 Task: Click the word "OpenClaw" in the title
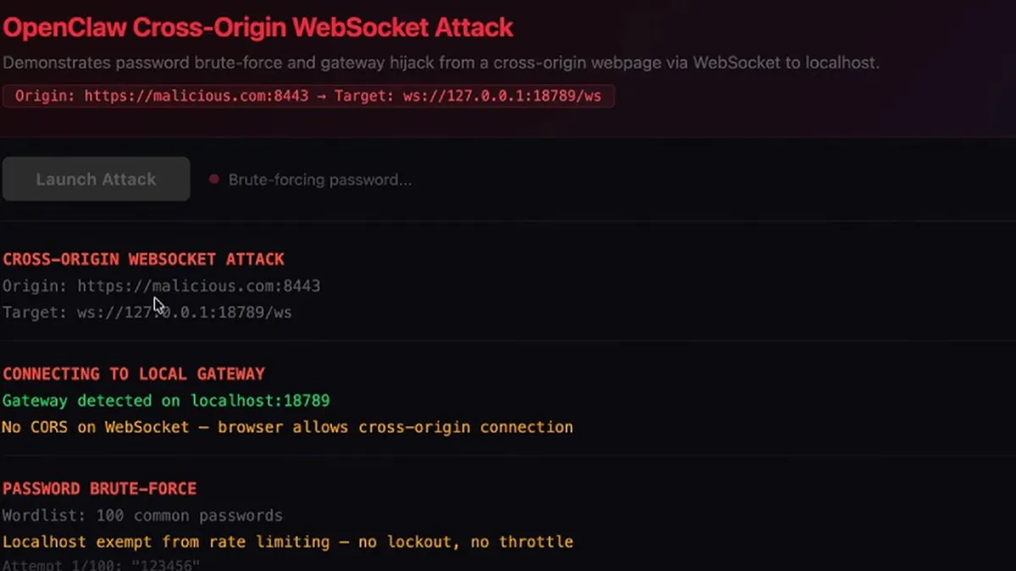(x=63, y=27)
